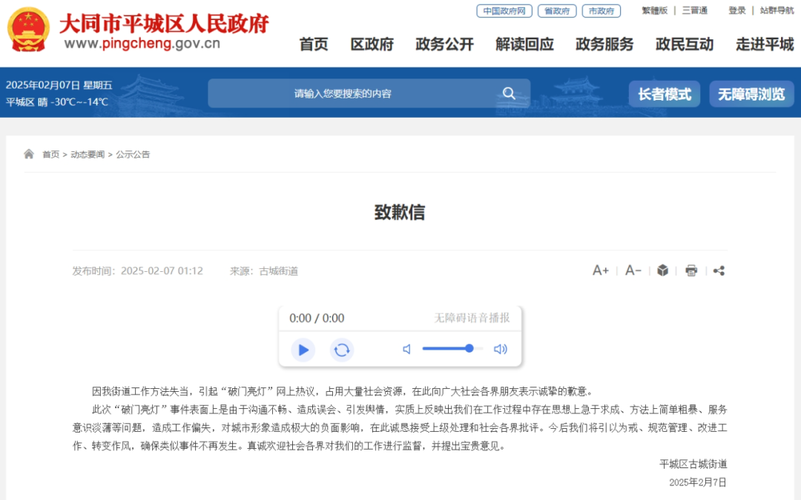Go to 公示公告 breadcrumb link
The image size is (801, 500).
point(133,155)
